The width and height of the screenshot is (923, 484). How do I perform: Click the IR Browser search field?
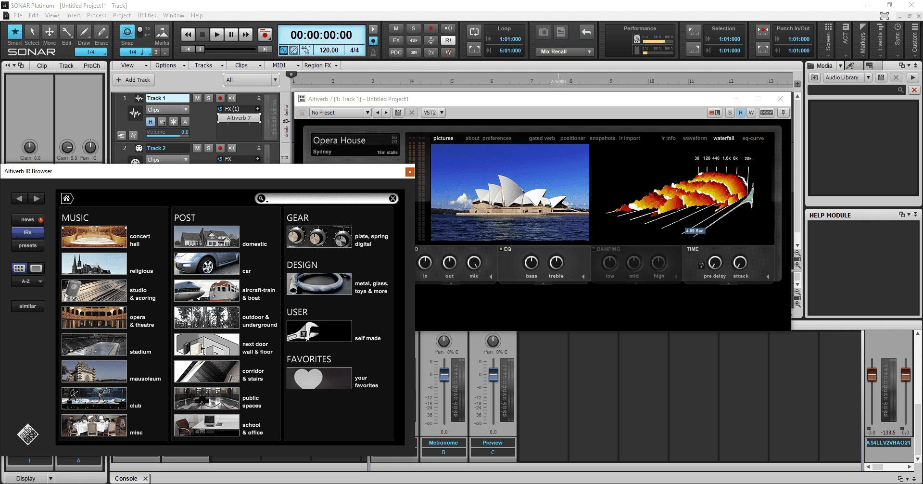(327, 198)
